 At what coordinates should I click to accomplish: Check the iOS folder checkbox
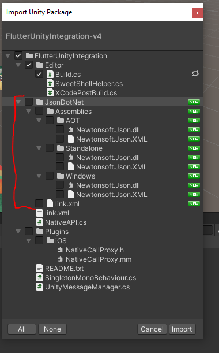click(39, 240)
